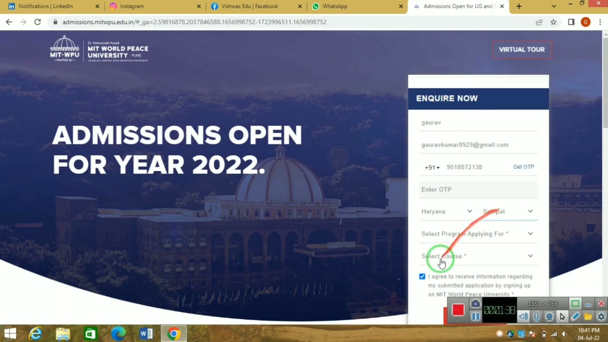Viewport: 608px width, 342px height.
Task: Click the address bar URL
Action: tap(194, 22)
